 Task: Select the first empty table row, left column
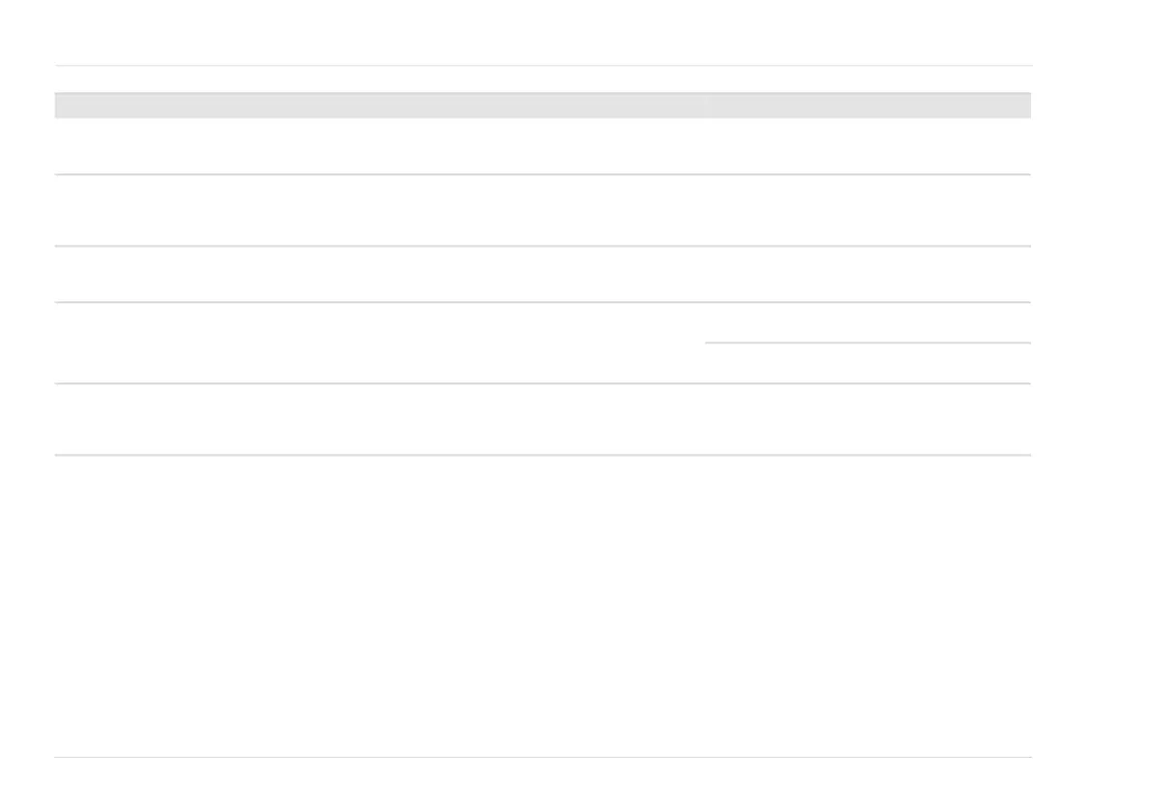tap(379, 146)
